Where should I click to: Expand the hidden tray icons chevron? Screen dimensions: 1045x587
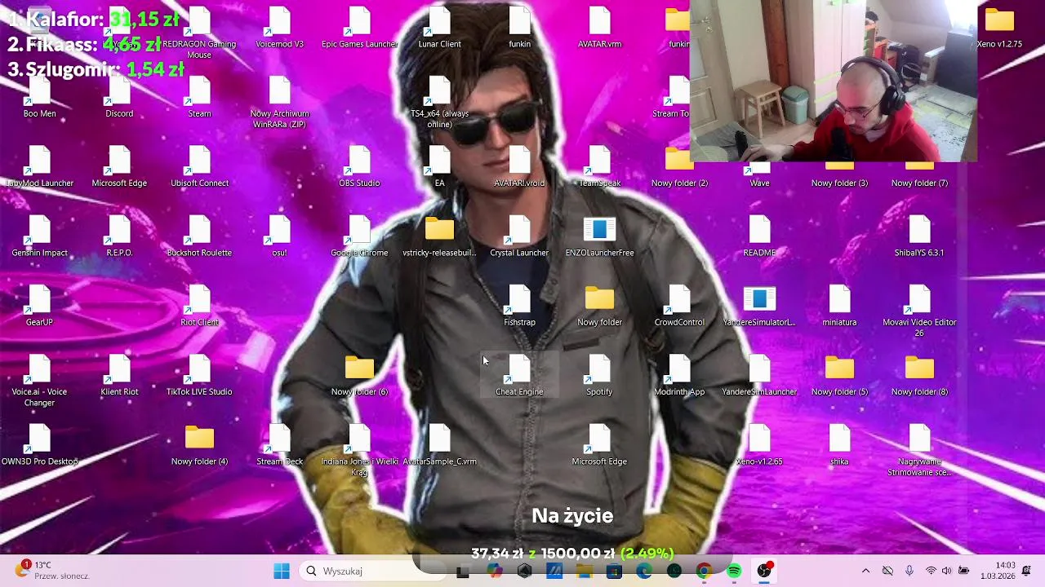click(x=866, y=571)
